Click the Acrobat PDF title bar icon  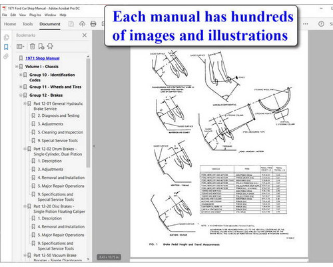4,8
